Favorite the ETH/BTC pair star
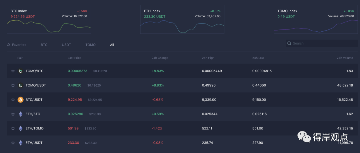This screenshot has height=153, width=360. (x=13, y=114)
